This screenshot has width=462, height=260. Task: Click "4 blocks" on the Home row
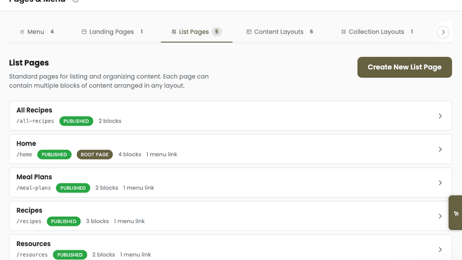(129, 154)
